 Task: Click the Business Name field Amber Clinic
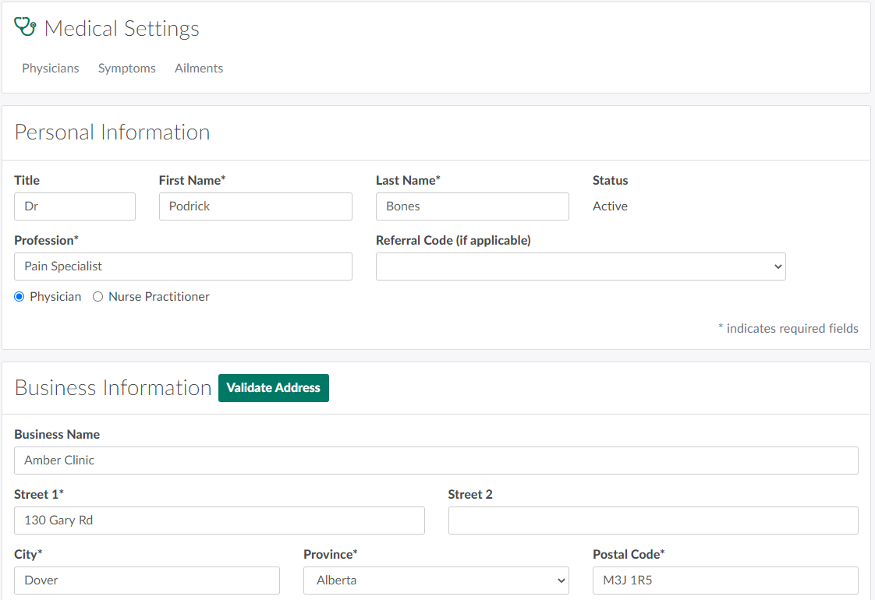[436, 461]
